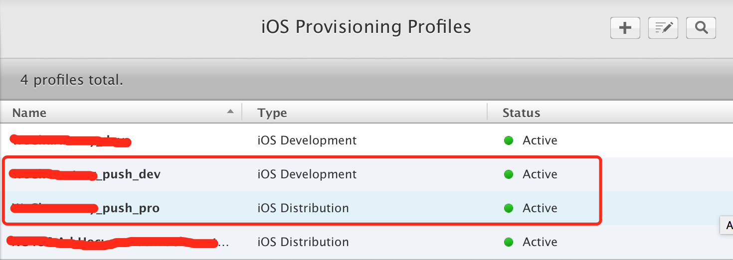This screenshot has width=733, height=260.
Task: Click the green status dot for push_pro
Action: 509,208
